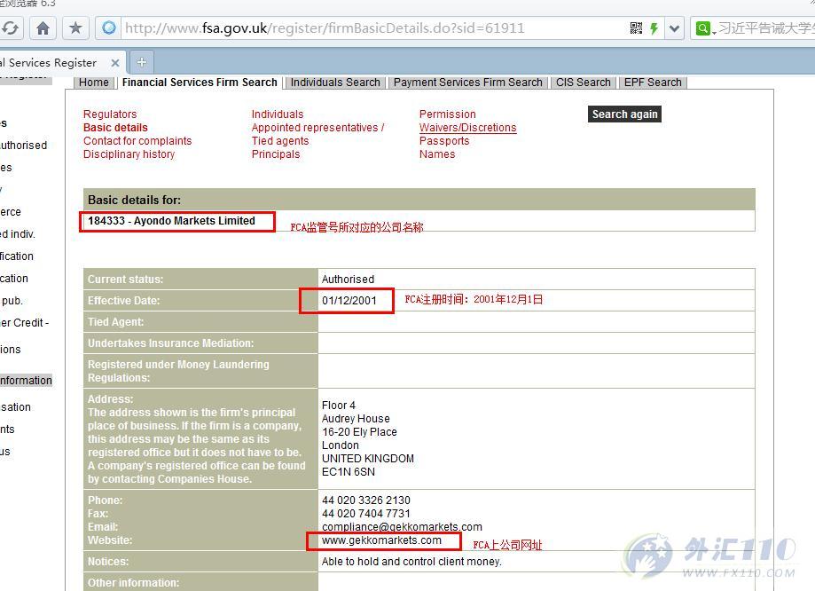Click the green search engine icon
This screenshot has height=591, width=815.
[x=702, y=28]
